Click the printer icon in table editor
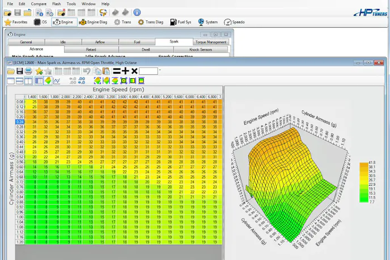 (28, 71)
